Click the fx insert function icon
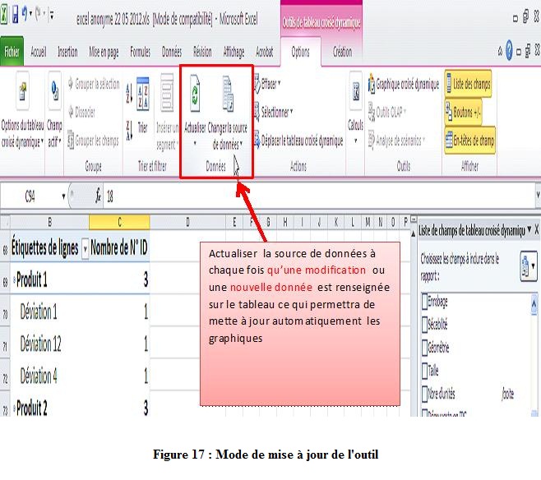 coord(99,196)
